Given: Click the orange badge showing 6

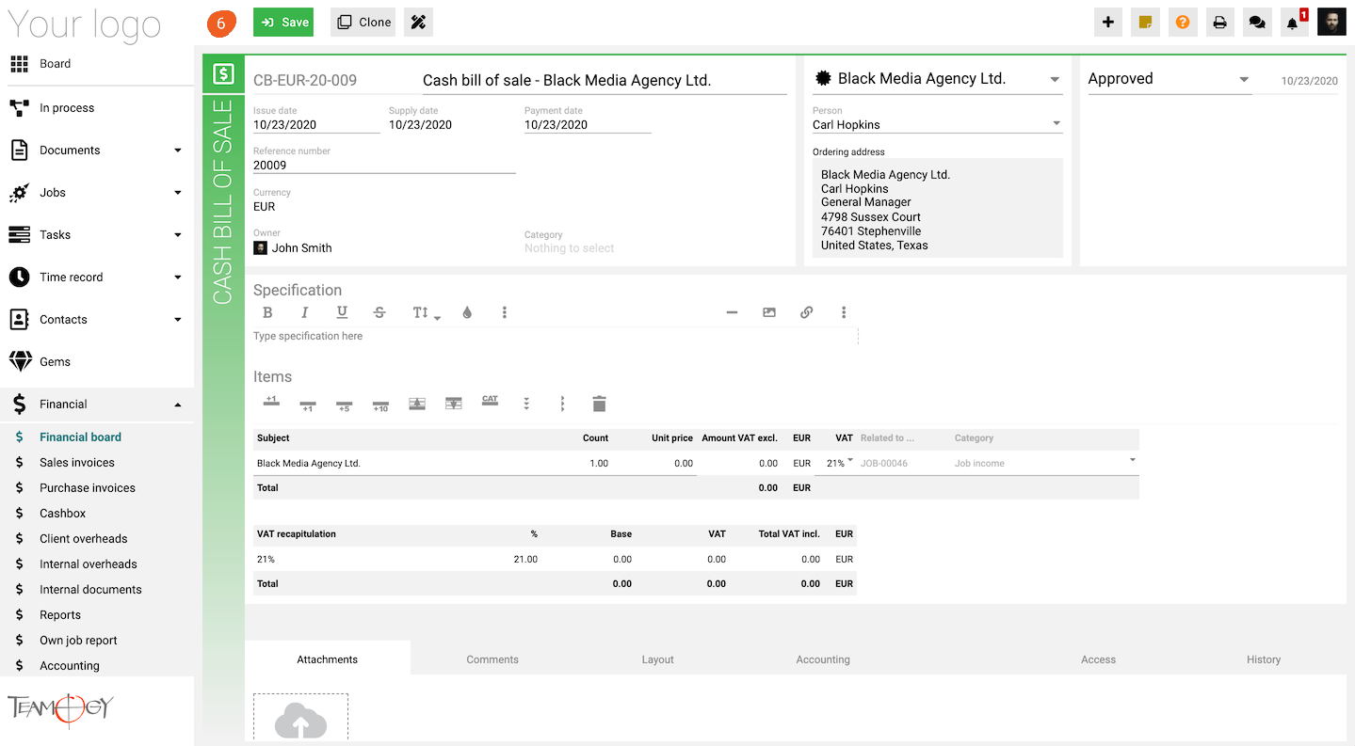Looking at the screenshot, I should tap(220, 24).
